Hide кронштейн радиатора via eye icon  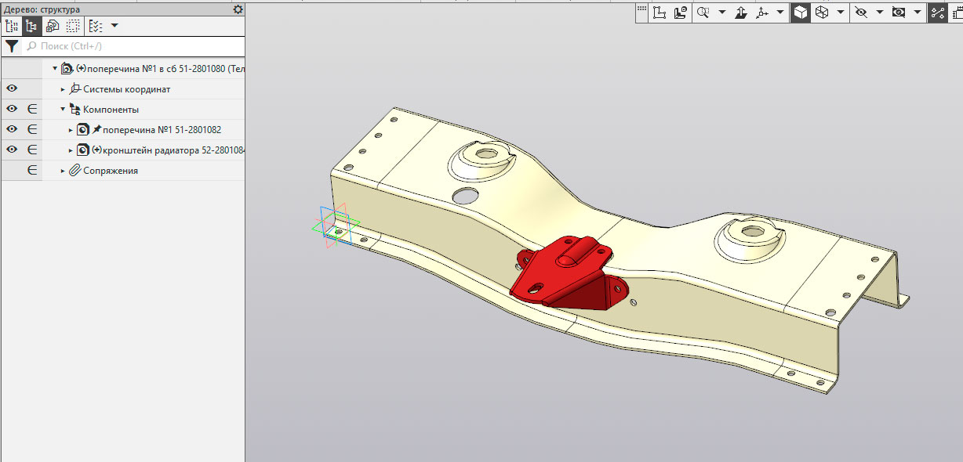12,150
